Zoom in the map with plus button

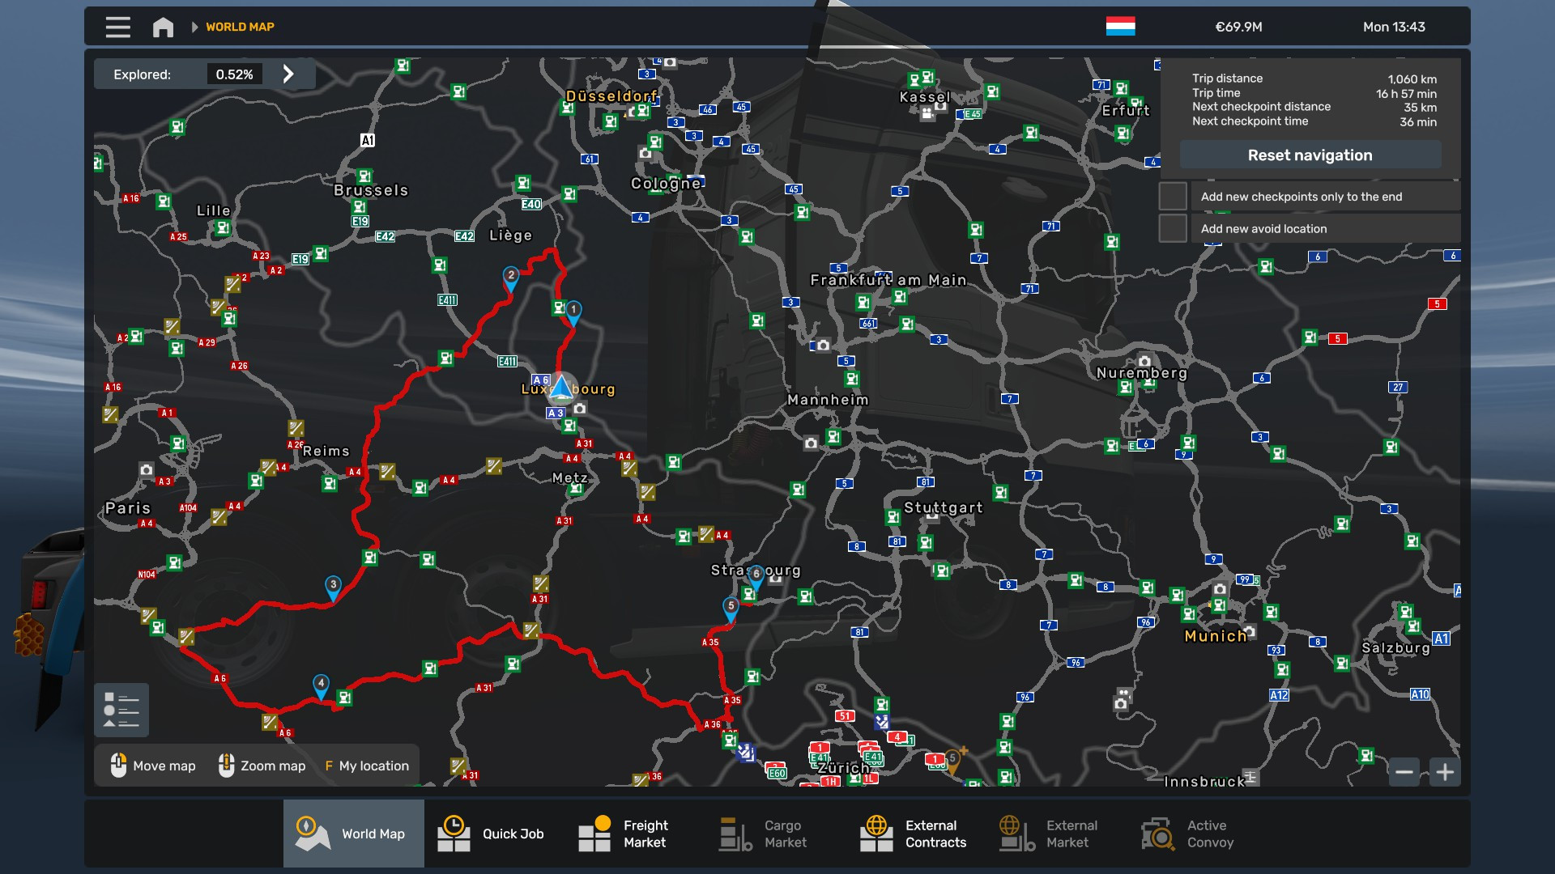(1445, 772)
